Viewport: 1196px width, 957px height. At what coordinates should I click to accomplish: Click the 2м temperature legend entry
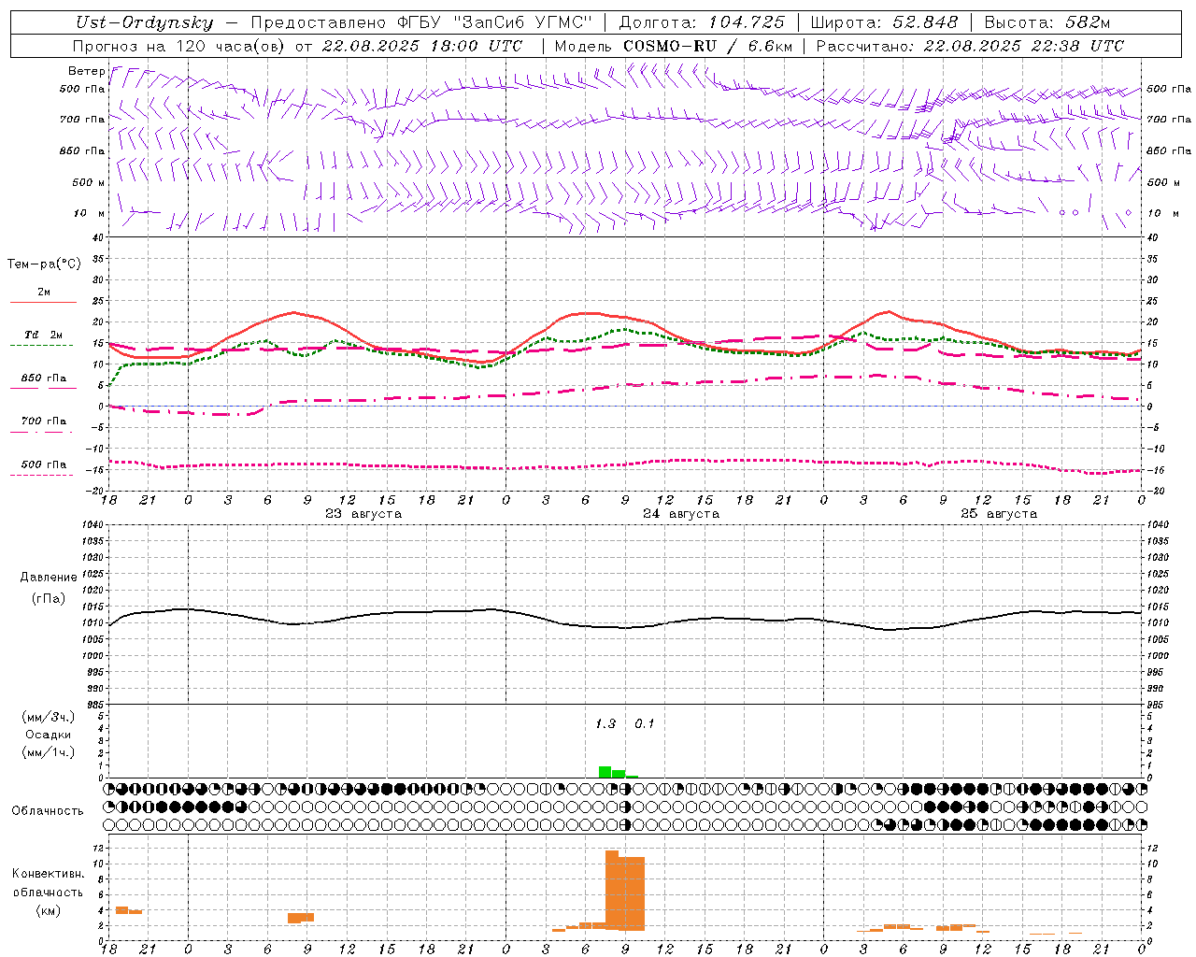tap(44, 293)
